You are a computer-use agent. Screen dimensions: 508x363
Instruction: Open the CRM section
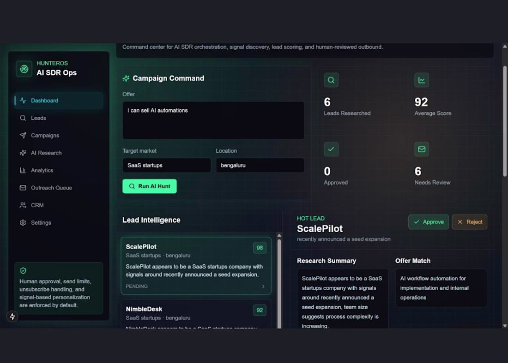pos(59,205)
